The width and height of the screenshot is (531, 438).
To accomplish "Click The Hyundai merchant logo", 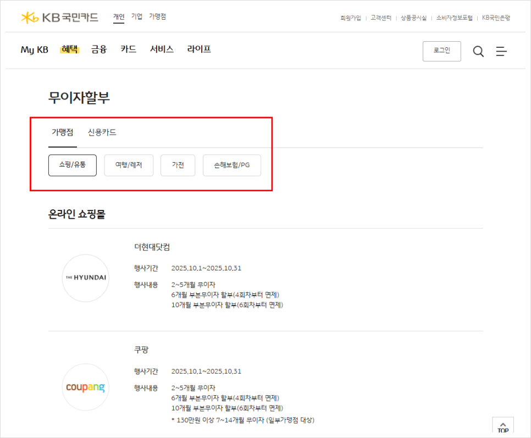I will point(85,278).
